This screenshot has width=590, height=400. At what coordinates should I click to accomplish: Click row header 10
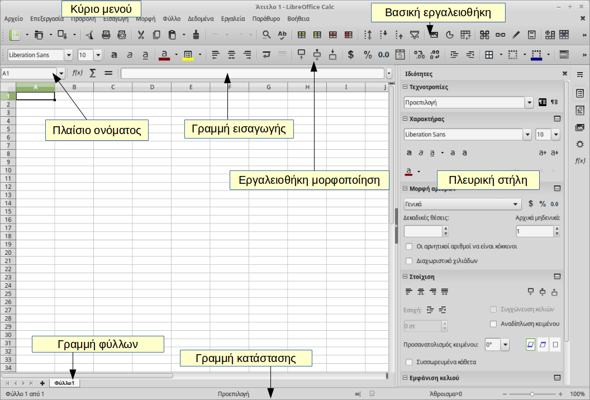[8, 170]
